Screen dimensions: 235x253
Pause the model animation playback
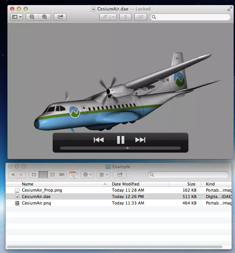pos(121,140)
